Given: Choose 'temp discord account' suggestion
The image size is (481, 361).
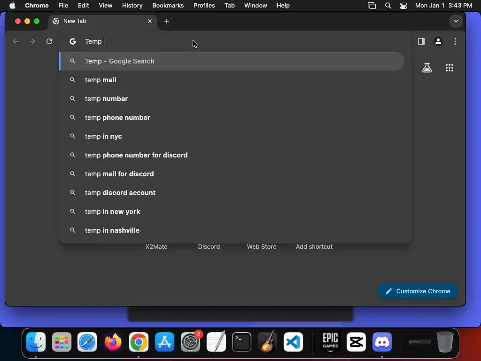Looking at the screenshot, I should [x=232, y=193].
